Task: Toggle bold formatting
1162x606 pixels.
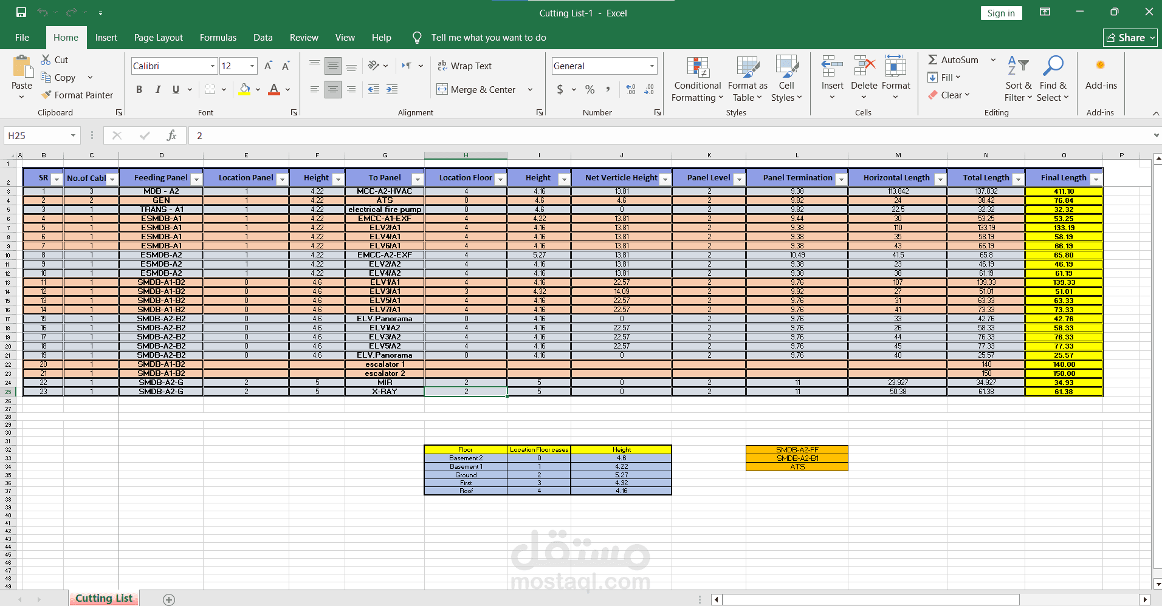Action: [x=139, y=89]
